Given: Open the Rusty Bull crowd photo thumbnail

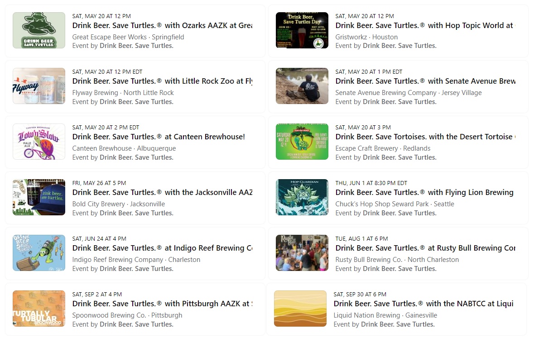Looking at the screenshot, I should 302,253.
